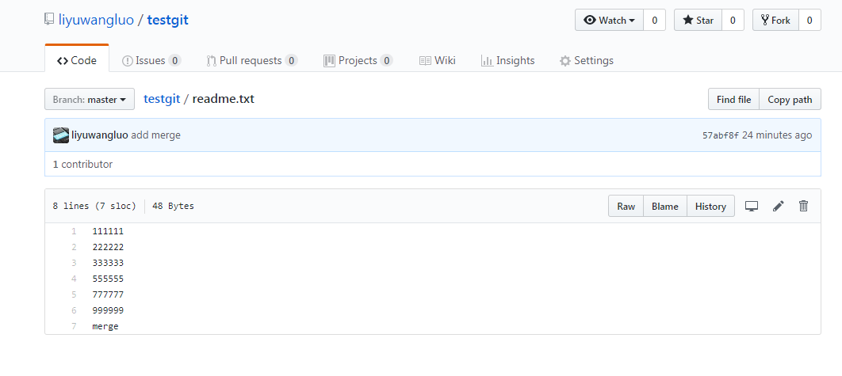Image resolution: width=842 pixels, height=376 pixels.
Task: Open liyuwangluo owner link in header
Action: (x=96, y=21)
